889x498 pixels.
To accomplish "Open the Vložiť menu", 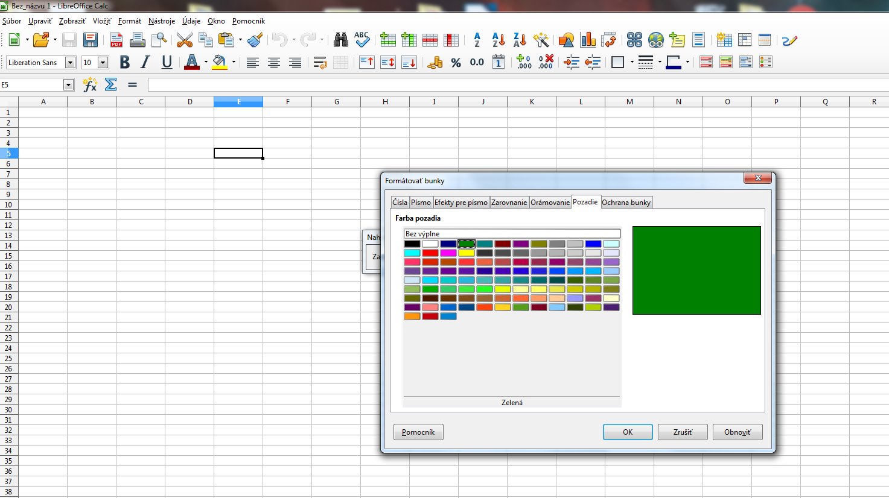I will point(102,20).
